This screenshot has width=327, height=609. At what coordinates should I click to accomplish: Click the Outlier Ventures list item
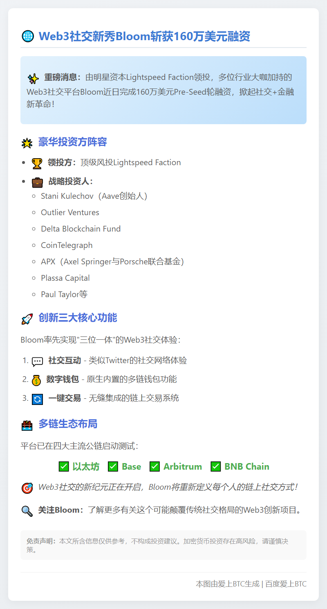tap(70, 212)
